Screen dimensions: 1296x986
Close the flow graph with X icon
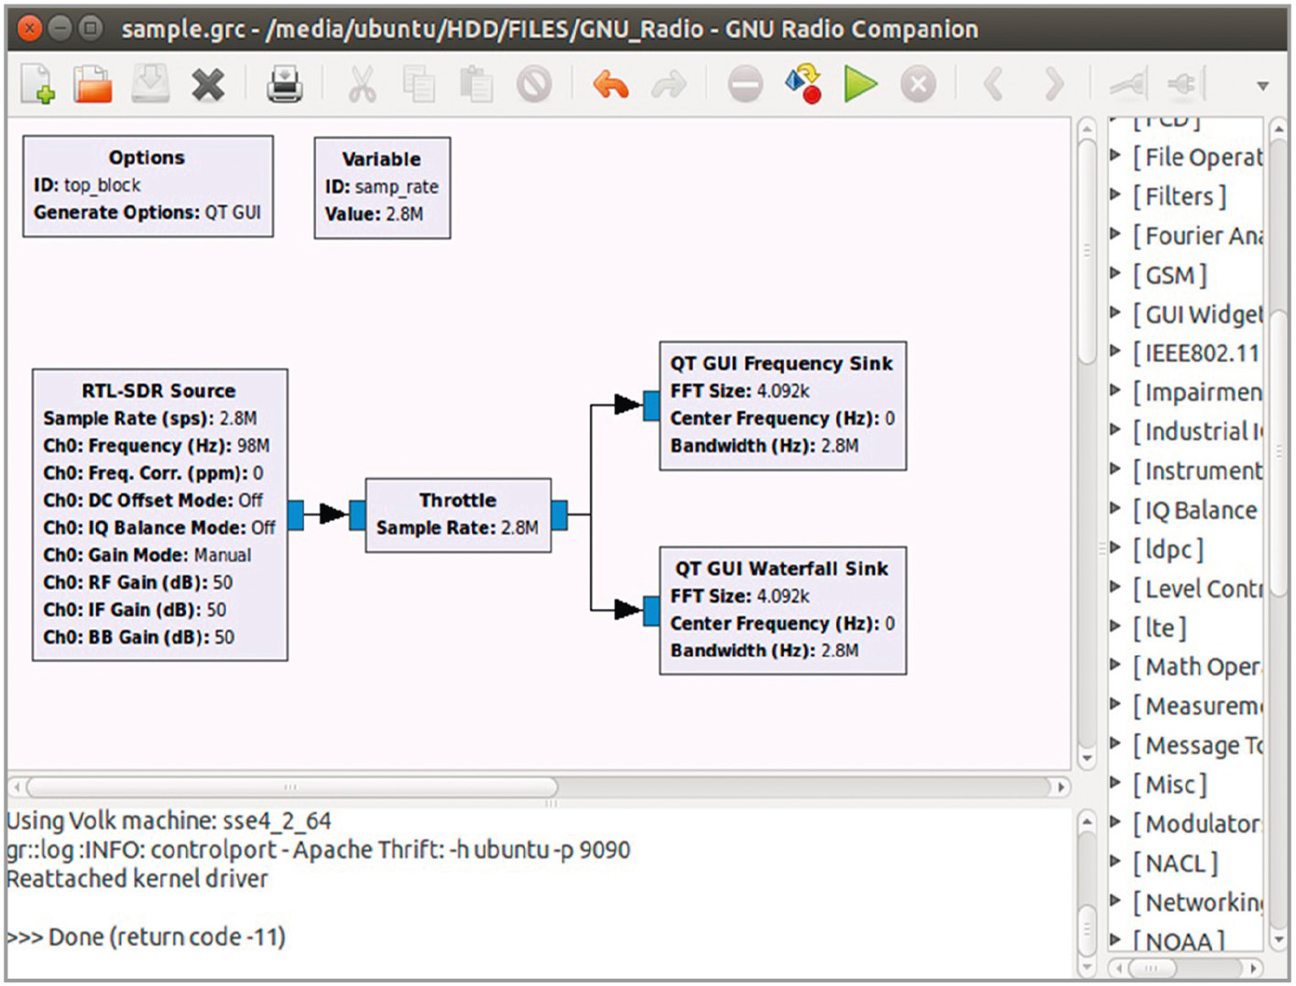(208, 85)
